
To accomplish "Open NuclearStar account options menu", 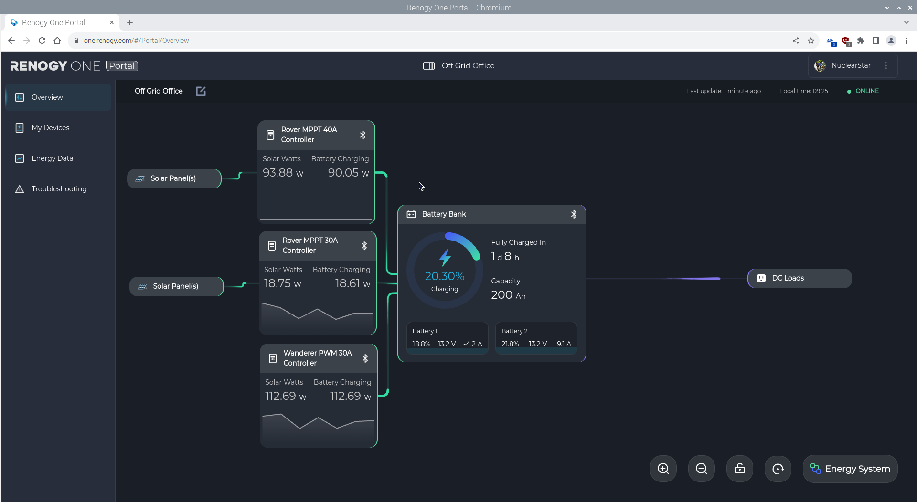I will pyautogui.click(x=886, y=66).
